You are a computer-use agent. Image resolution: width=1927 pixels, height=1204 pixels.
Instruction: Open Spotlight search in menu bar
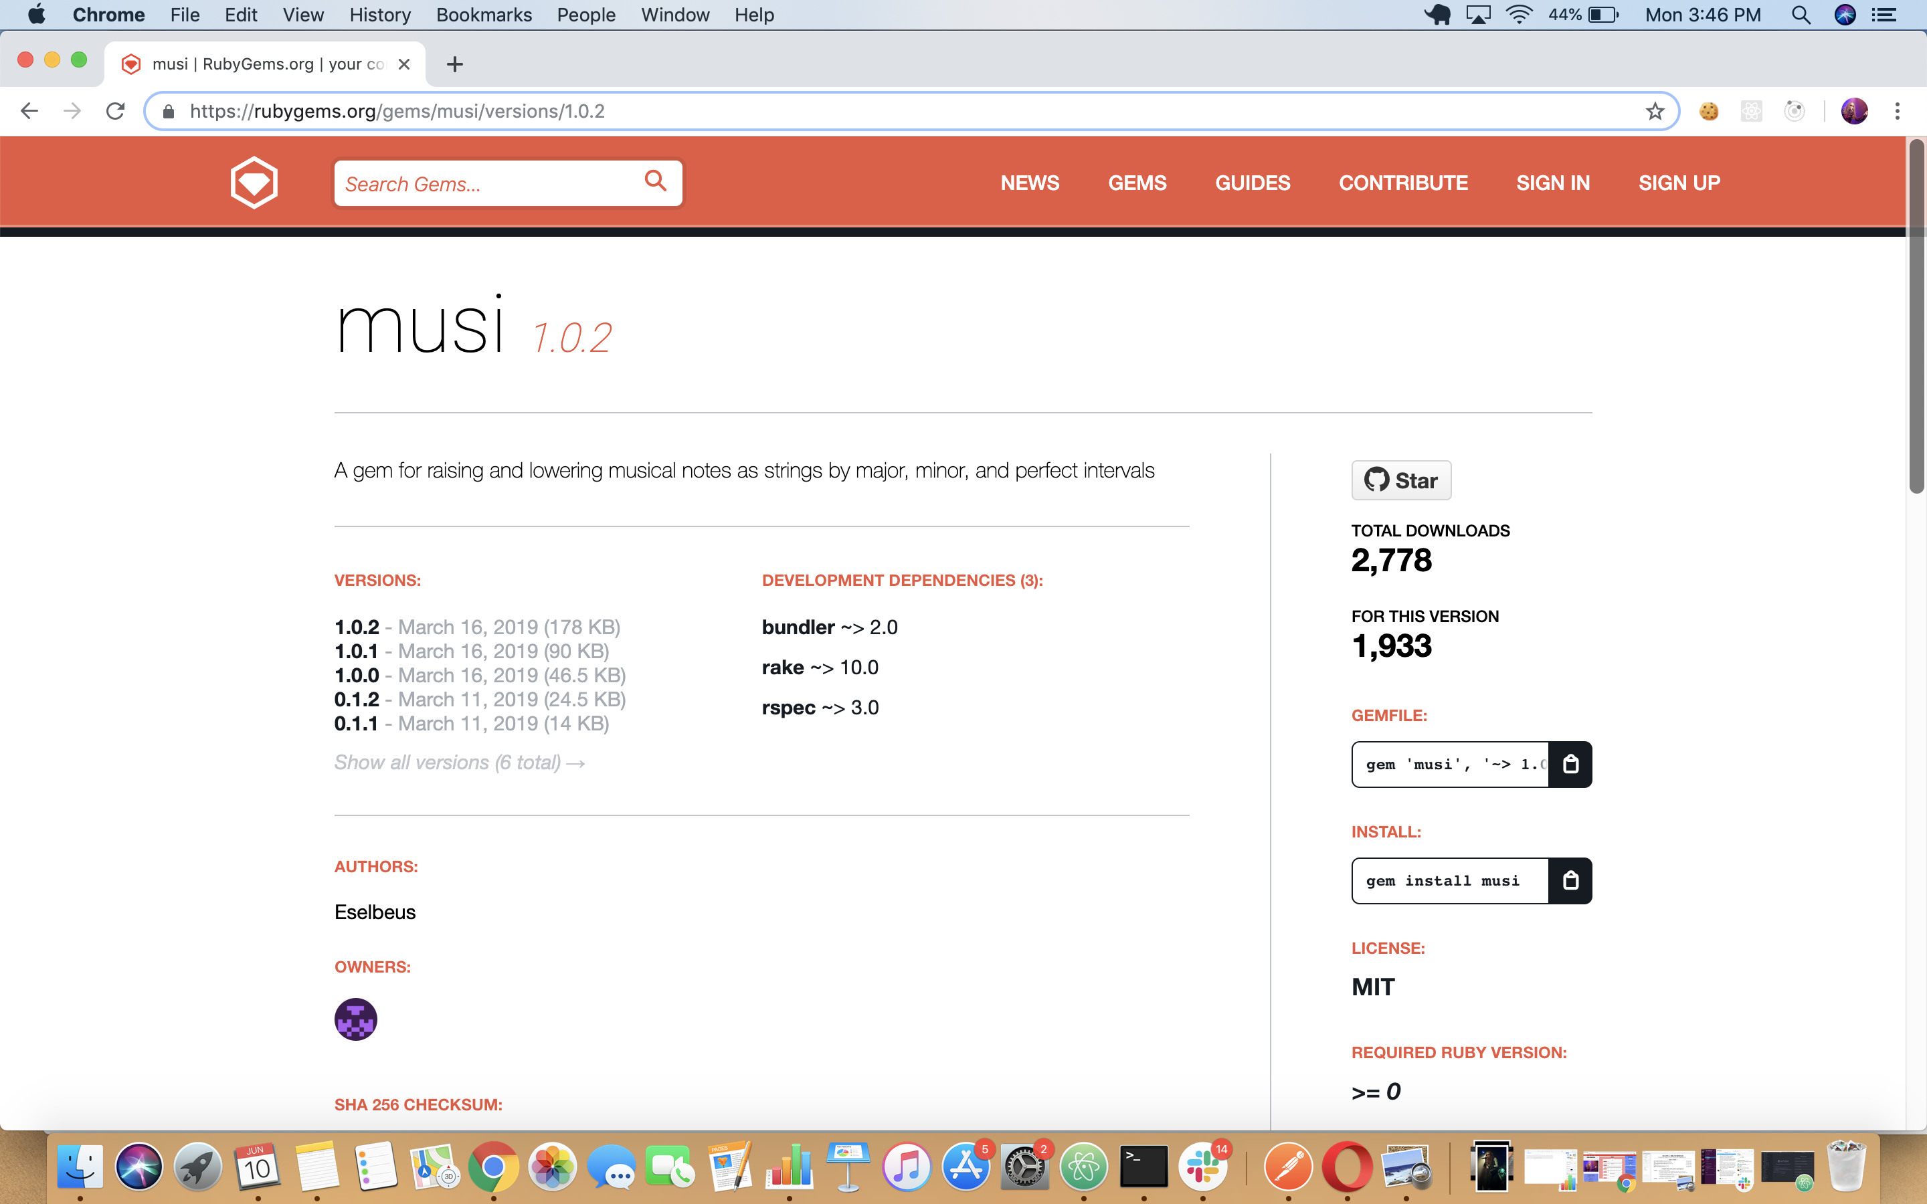pyautogui.click(x=1801, y=15)
